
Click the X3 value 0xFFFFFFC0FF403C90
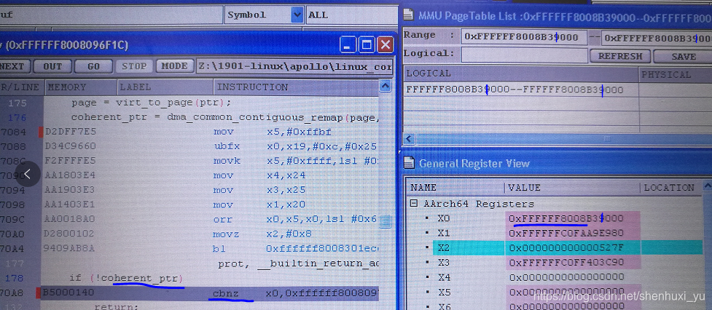click(x=566, y=263)
